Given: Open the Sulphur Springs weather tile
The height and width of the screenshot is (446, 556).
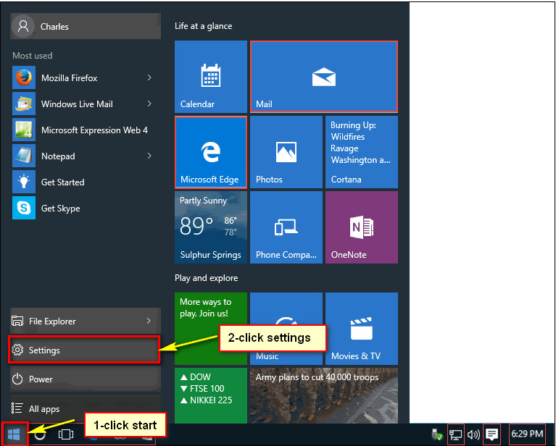Looking at the screenshot, I should click(x=211, y=227).
